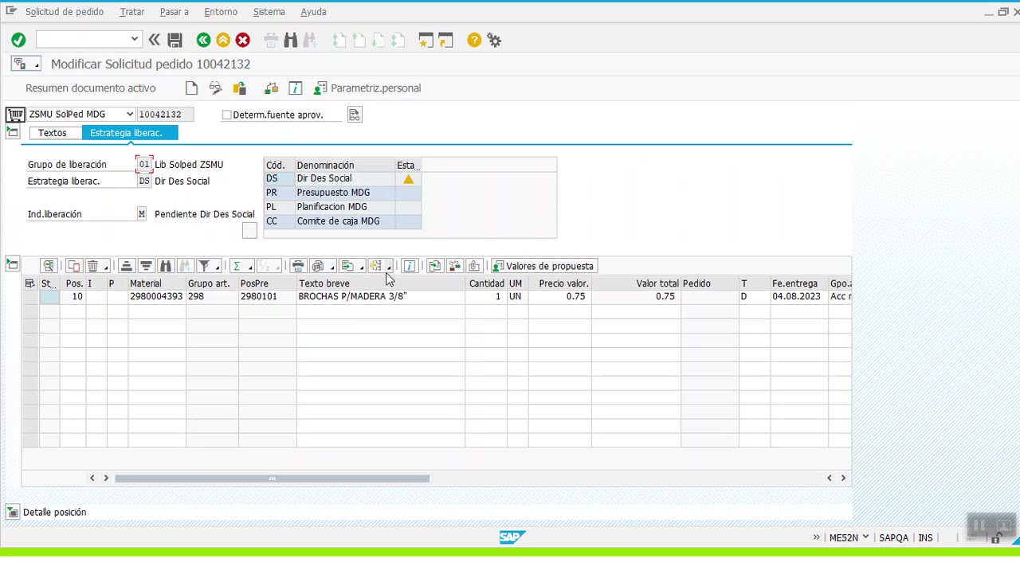Toggle the Determ.fuente aprov. checkbox
The image size is (1020, 578).
226,115
